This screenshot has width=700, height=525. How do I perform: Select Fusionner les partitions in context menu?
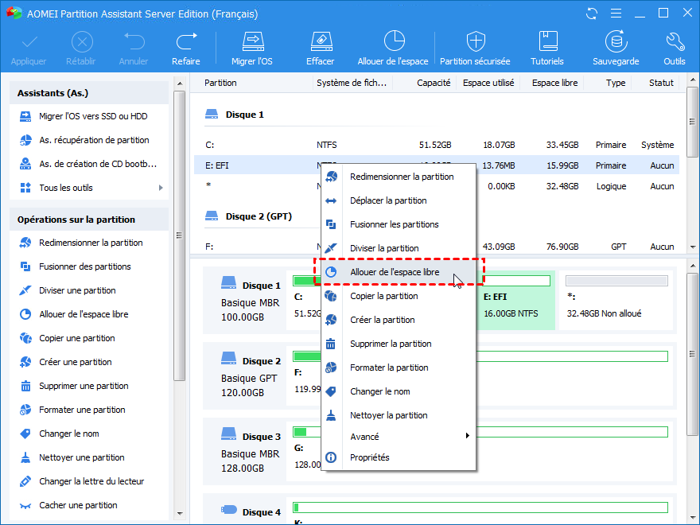tap(399, 224)
